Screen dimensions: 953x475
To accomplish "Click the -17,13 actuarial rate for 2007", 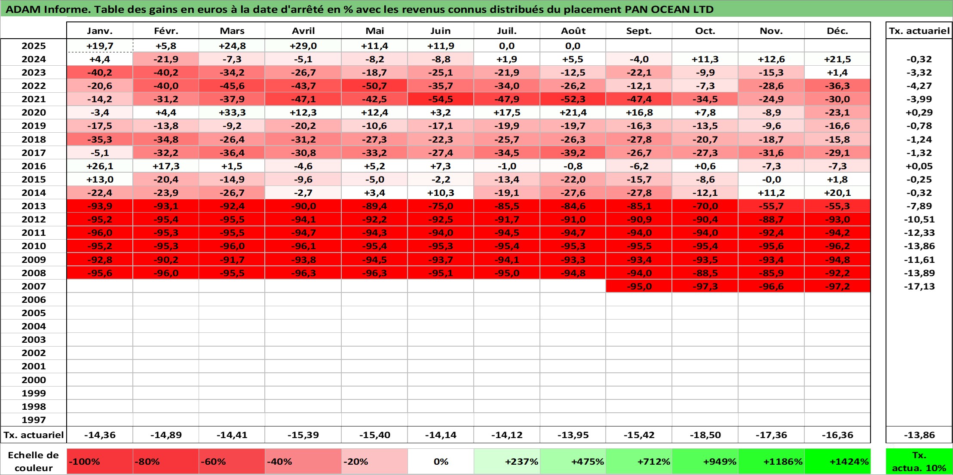I will point(919,286).
